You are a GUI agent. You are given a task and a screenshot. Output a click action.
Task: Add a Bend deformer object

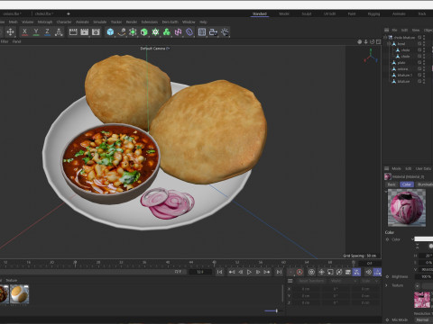[x=178, y=32]
